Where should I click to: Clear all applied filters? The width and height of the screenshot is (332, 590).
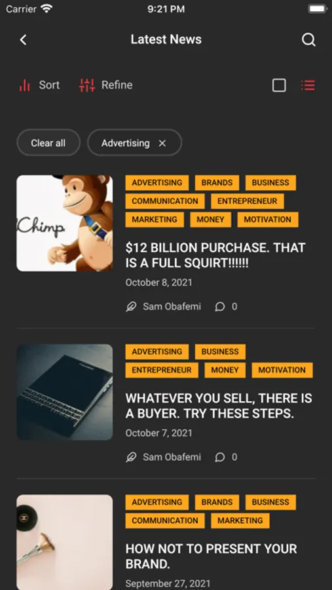point(48,143)
